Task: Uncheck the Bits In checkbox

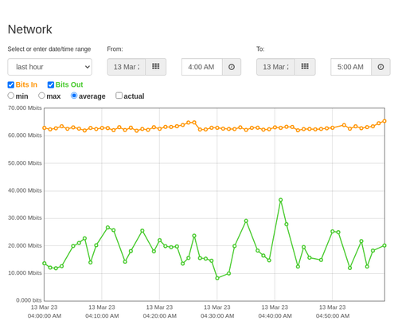Action: tap(11, 84)
